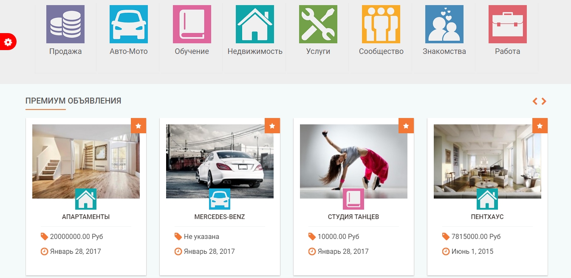571x278 pixels.
Task: Open the Недвижимость house category icon
Action: [x=255, y=24]
